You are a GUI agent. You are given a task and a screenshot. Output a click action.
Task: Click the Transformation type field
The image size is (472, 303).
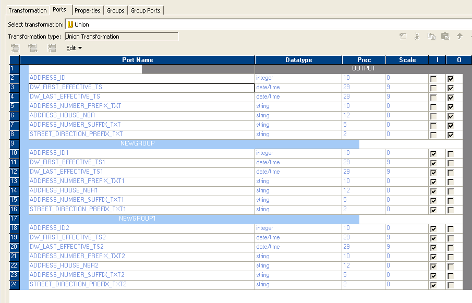[121, 37]
